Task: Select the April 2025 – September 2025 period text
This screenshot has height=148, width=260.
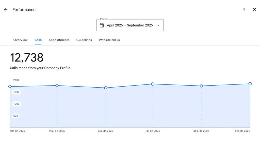Action: point(130,25)
